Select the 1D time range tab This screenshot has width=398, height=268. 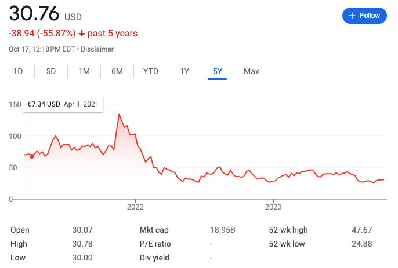click(x=18, y=71)
